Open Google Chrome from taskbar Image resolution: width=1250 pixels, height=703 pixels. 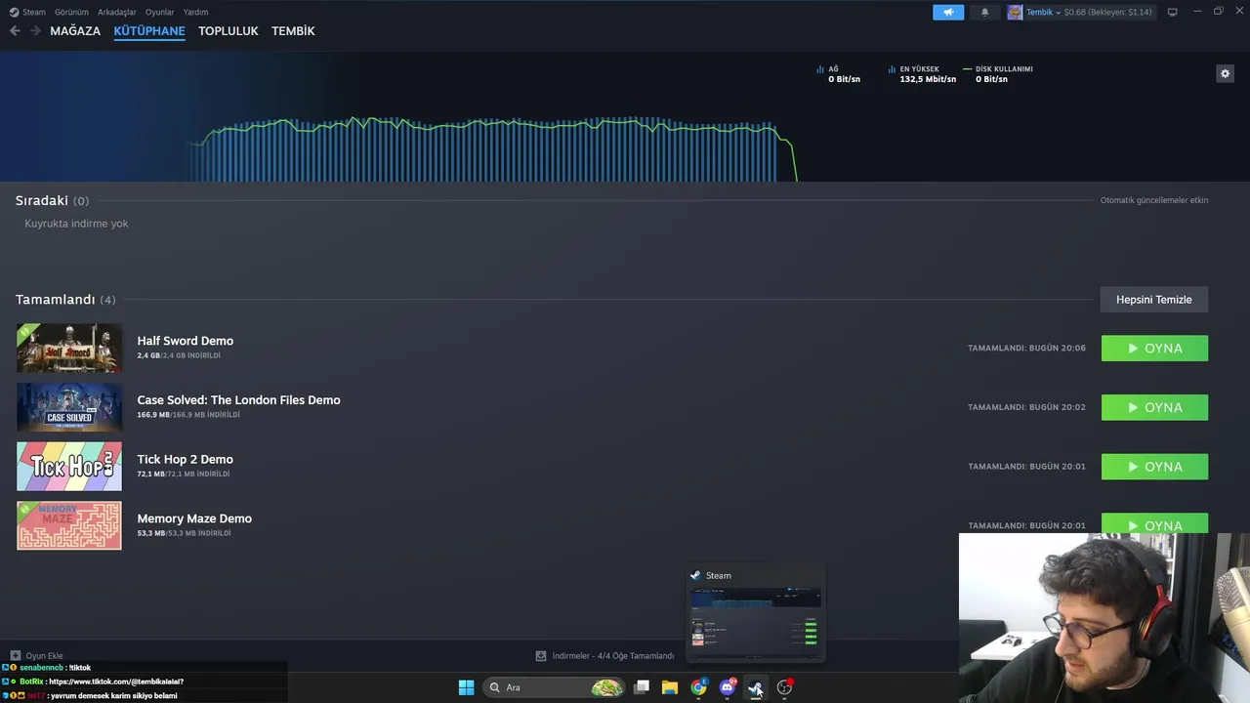click(x=698, y=687)
